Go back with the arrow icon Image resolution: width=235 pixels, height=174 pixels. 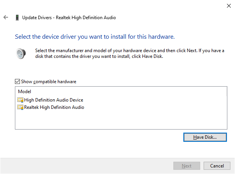(6, 17)
